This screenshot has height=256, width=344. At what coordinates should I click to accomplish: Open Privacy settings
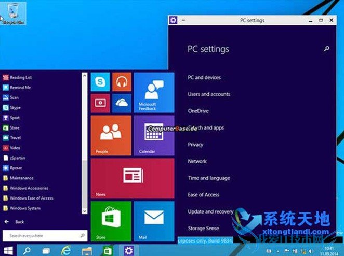(x=195, y=145)
